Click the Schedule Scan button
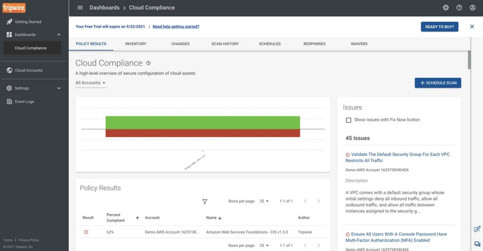The height and width of the screenshot is (251, 483). [438, 83]
